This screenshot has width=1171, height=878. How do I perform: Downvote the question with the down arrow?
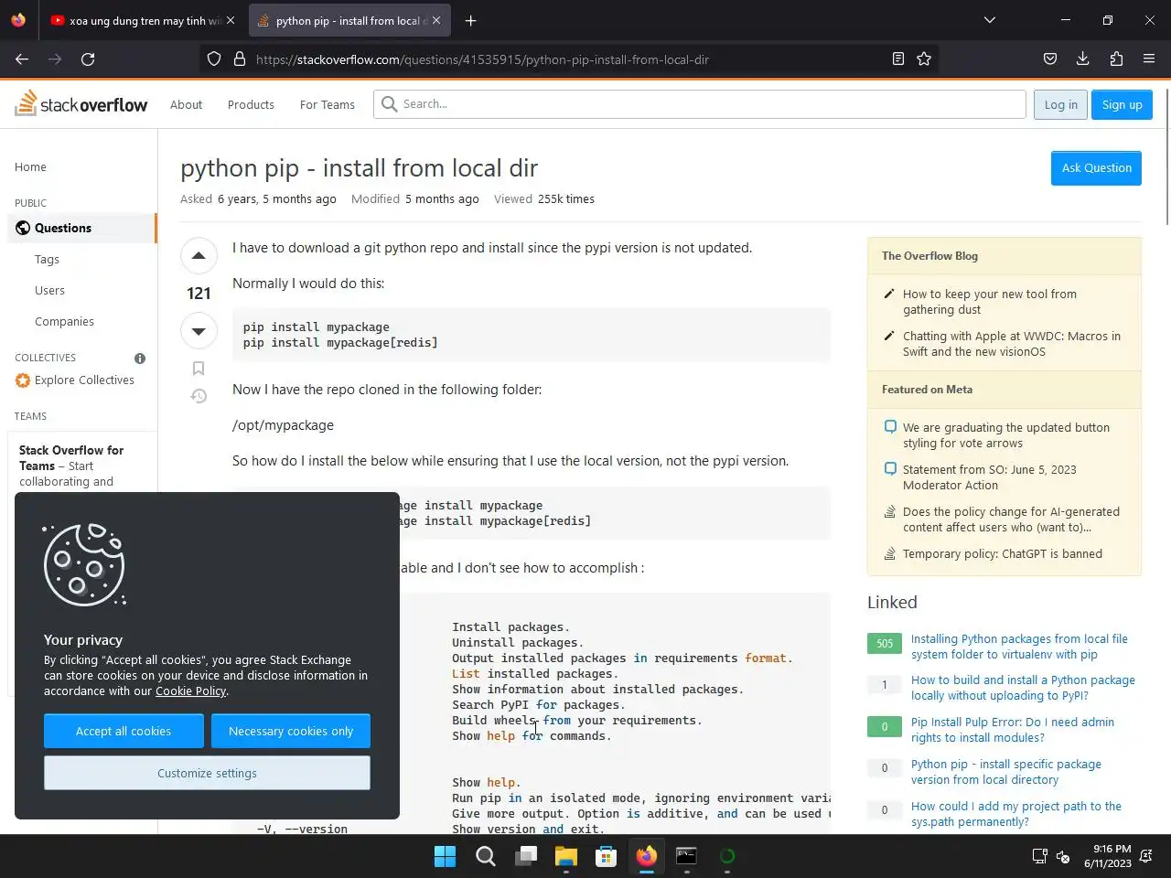199,331
